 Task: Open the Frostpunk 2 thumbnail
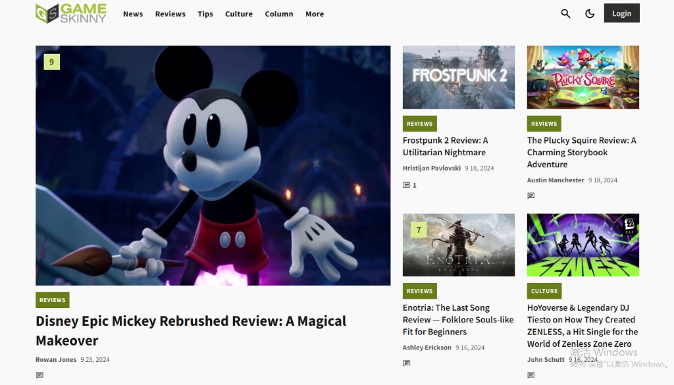tap(459, 78)
